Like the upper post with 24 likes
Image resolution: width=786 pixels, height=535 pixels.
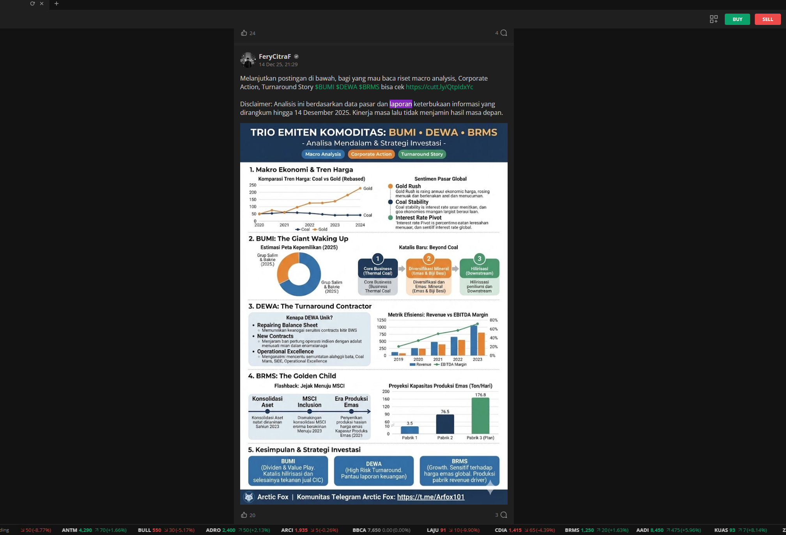pos(244,33)
